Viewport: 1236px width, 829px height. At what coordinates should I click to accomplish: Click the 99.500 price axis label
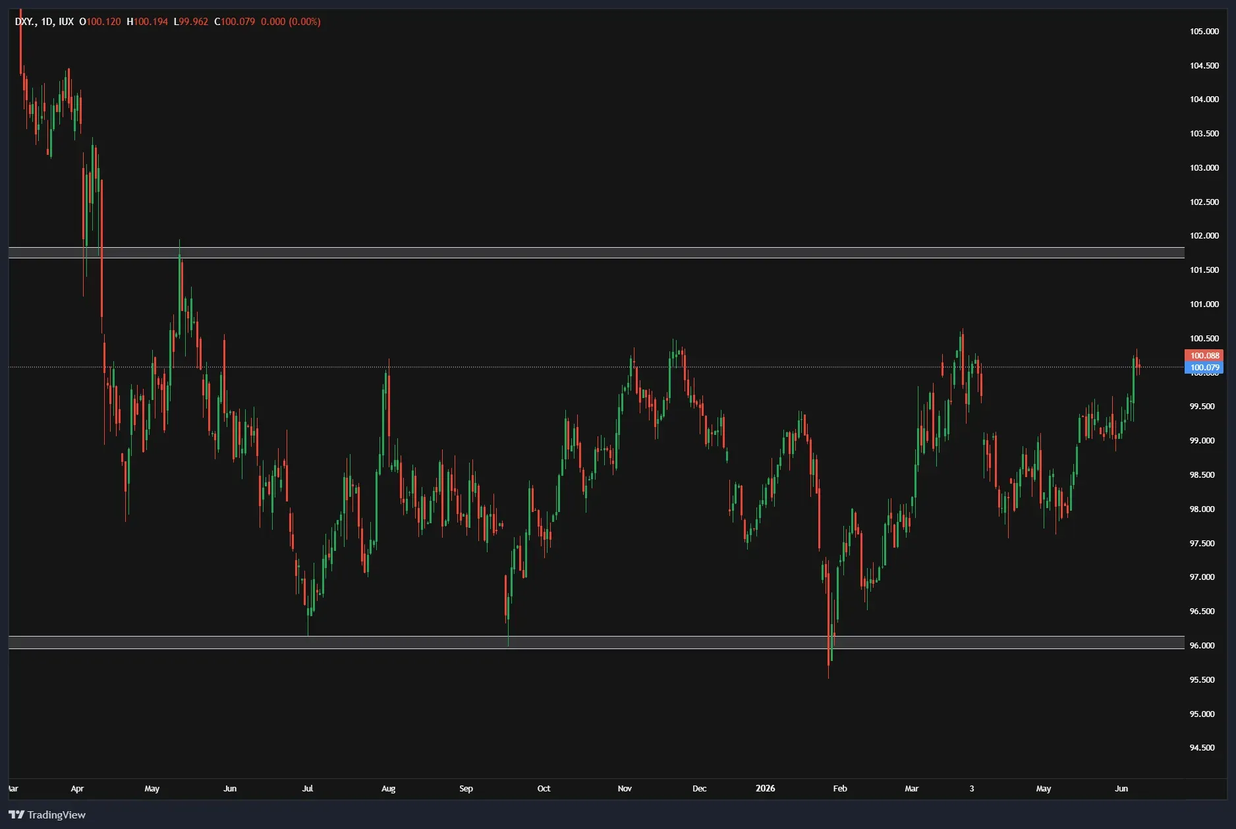click(x=1202, y=407)
